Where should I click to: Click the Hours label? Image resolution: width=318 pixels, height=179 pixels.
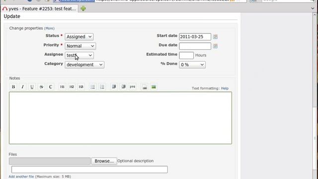[x=201, y=55]
